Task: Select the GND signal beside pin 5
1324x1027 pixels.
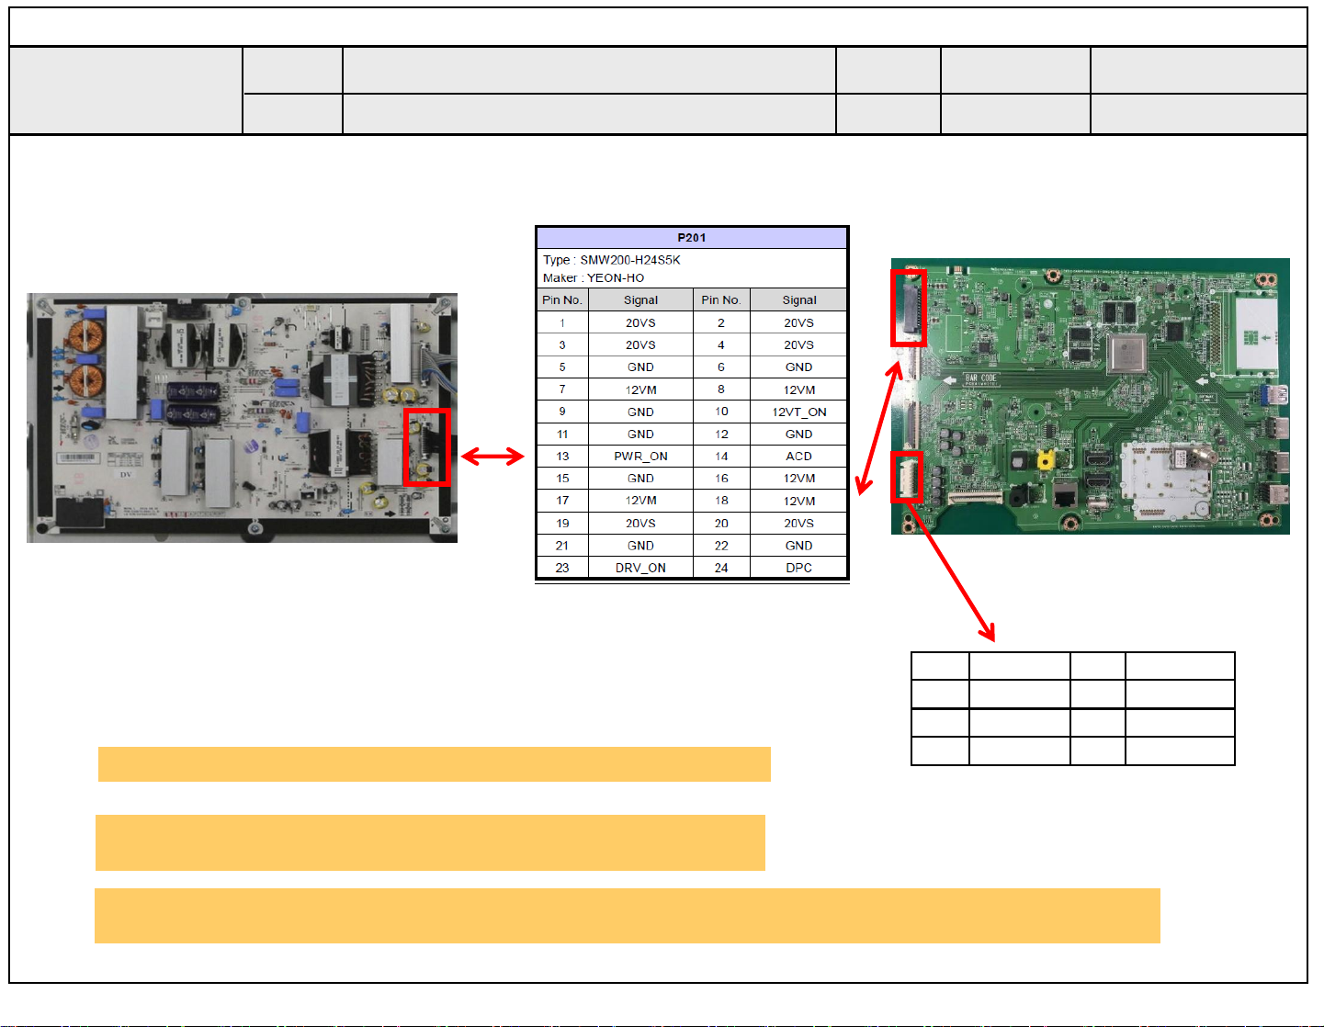Action: pyautogui.click(x=640, y=367)
